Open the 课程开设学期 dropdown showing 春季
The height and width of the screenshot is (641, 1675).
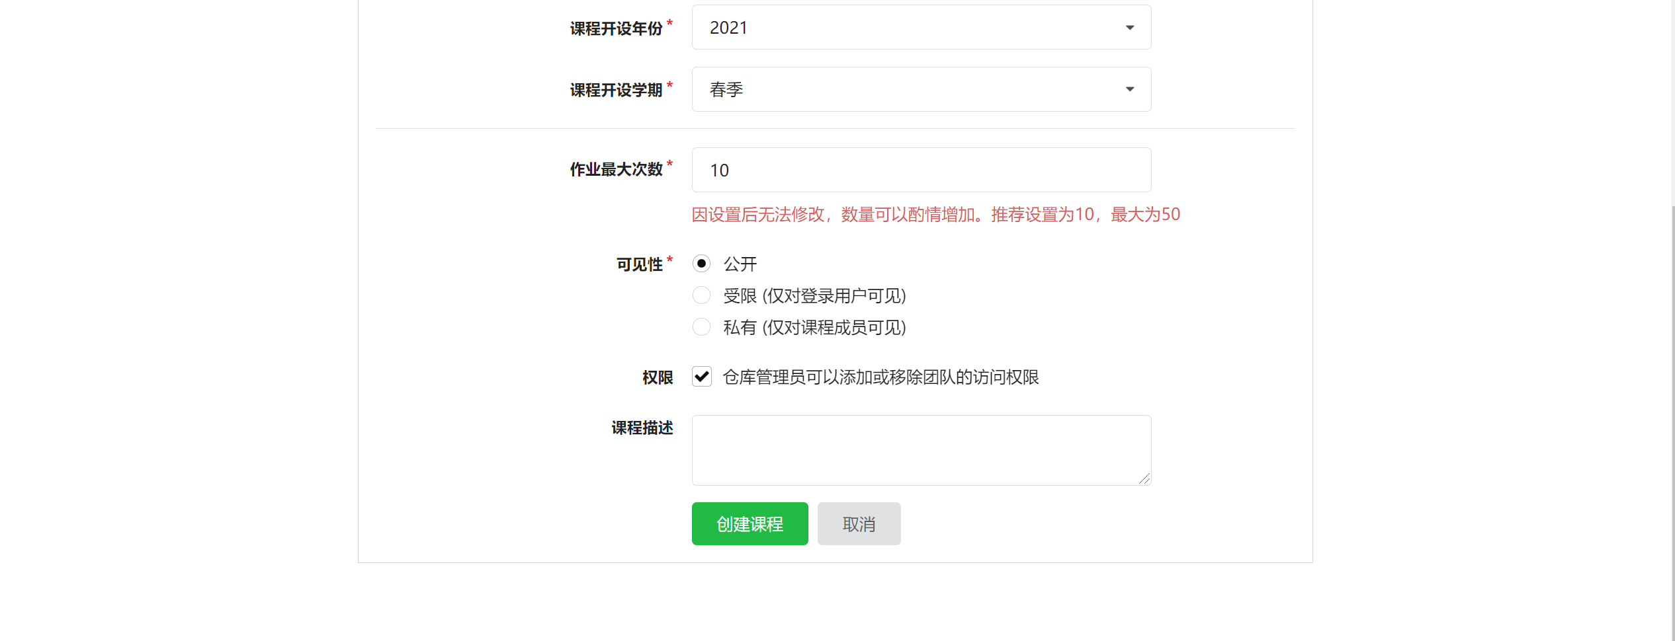(922, 89)
